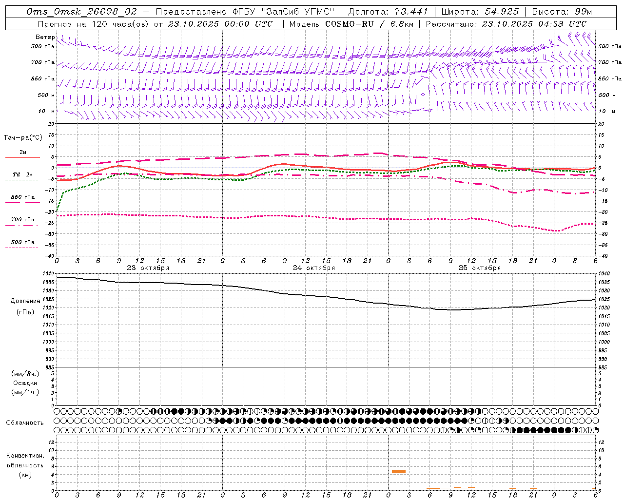Click the (гПа) unit label under Давление
Image resolution: width=624 pixels, height=499 pixels.
coord(25,312)
